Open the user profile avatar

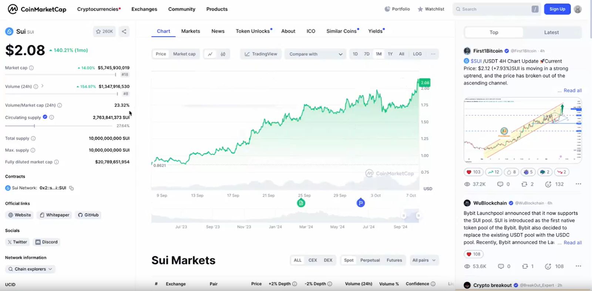click(578, 9)
